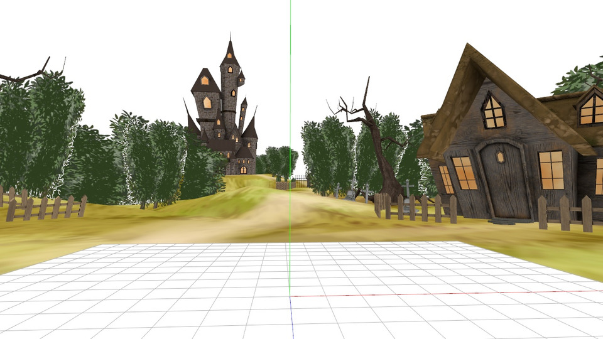Click the cross gravestone beside the dead tree
The height and width of the screenshot is (339, 603).
[407, 187]
